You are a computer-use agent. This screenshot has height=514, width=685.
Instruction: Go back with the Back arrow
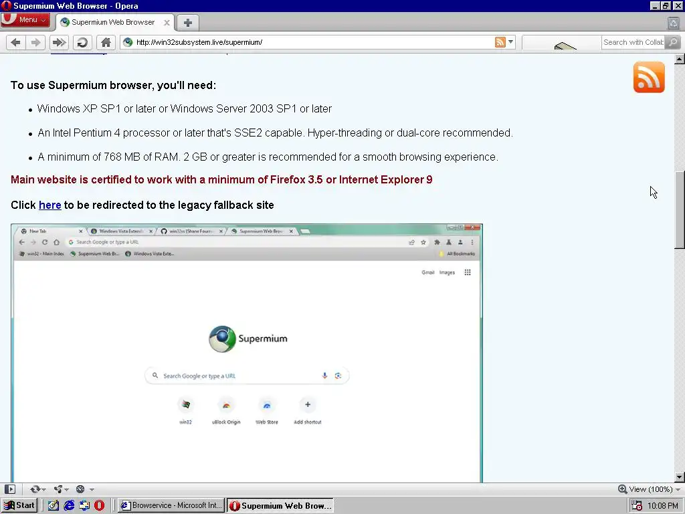click(x=16, y=42)
